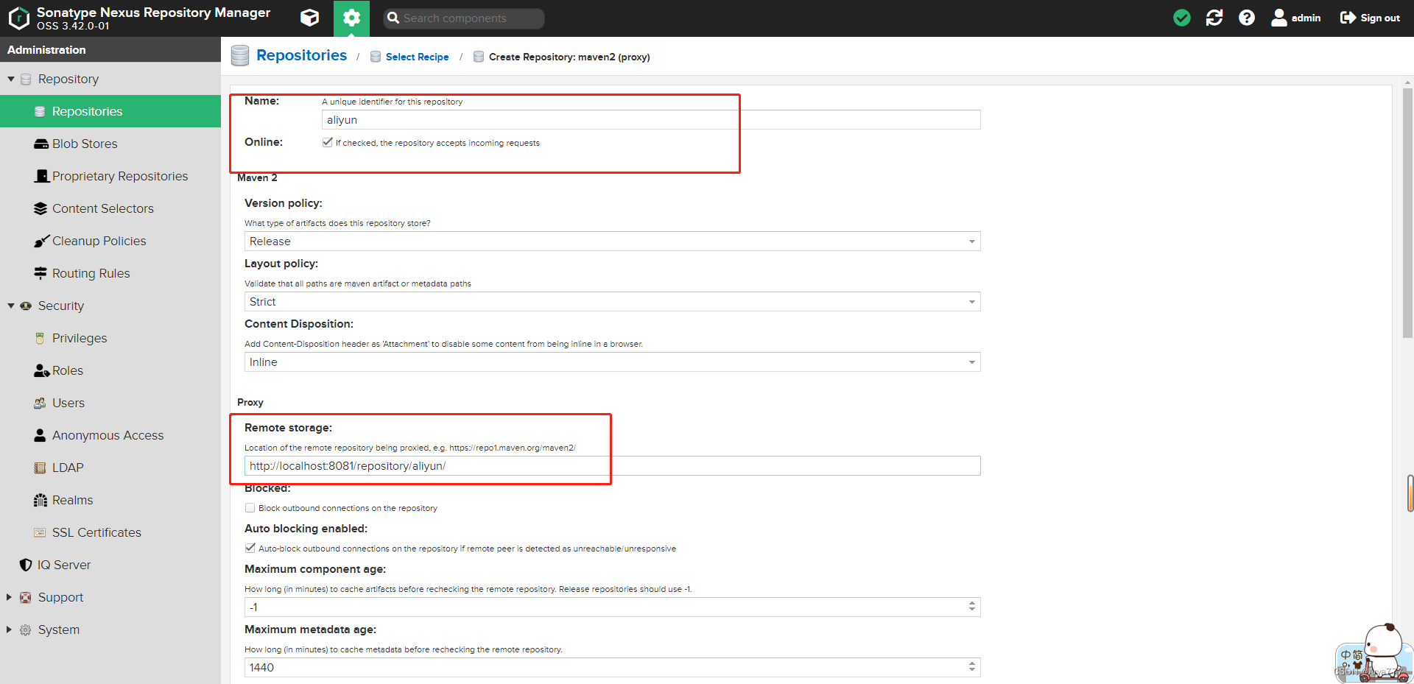The height and width of the screenshot is (684, 1414).
Task: Click the Select Recipe breadcrumb icon
Action: pos(376,57)
